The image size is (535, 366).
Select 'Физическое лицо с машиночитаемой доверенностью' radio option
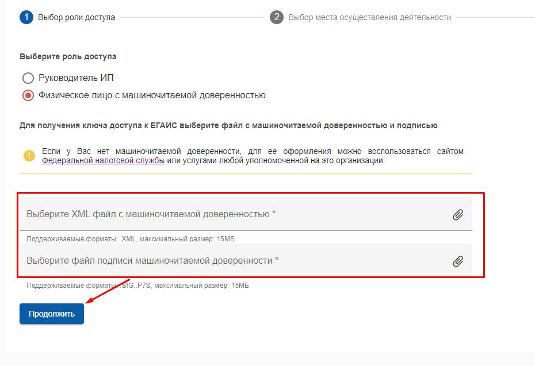[28, 95]
